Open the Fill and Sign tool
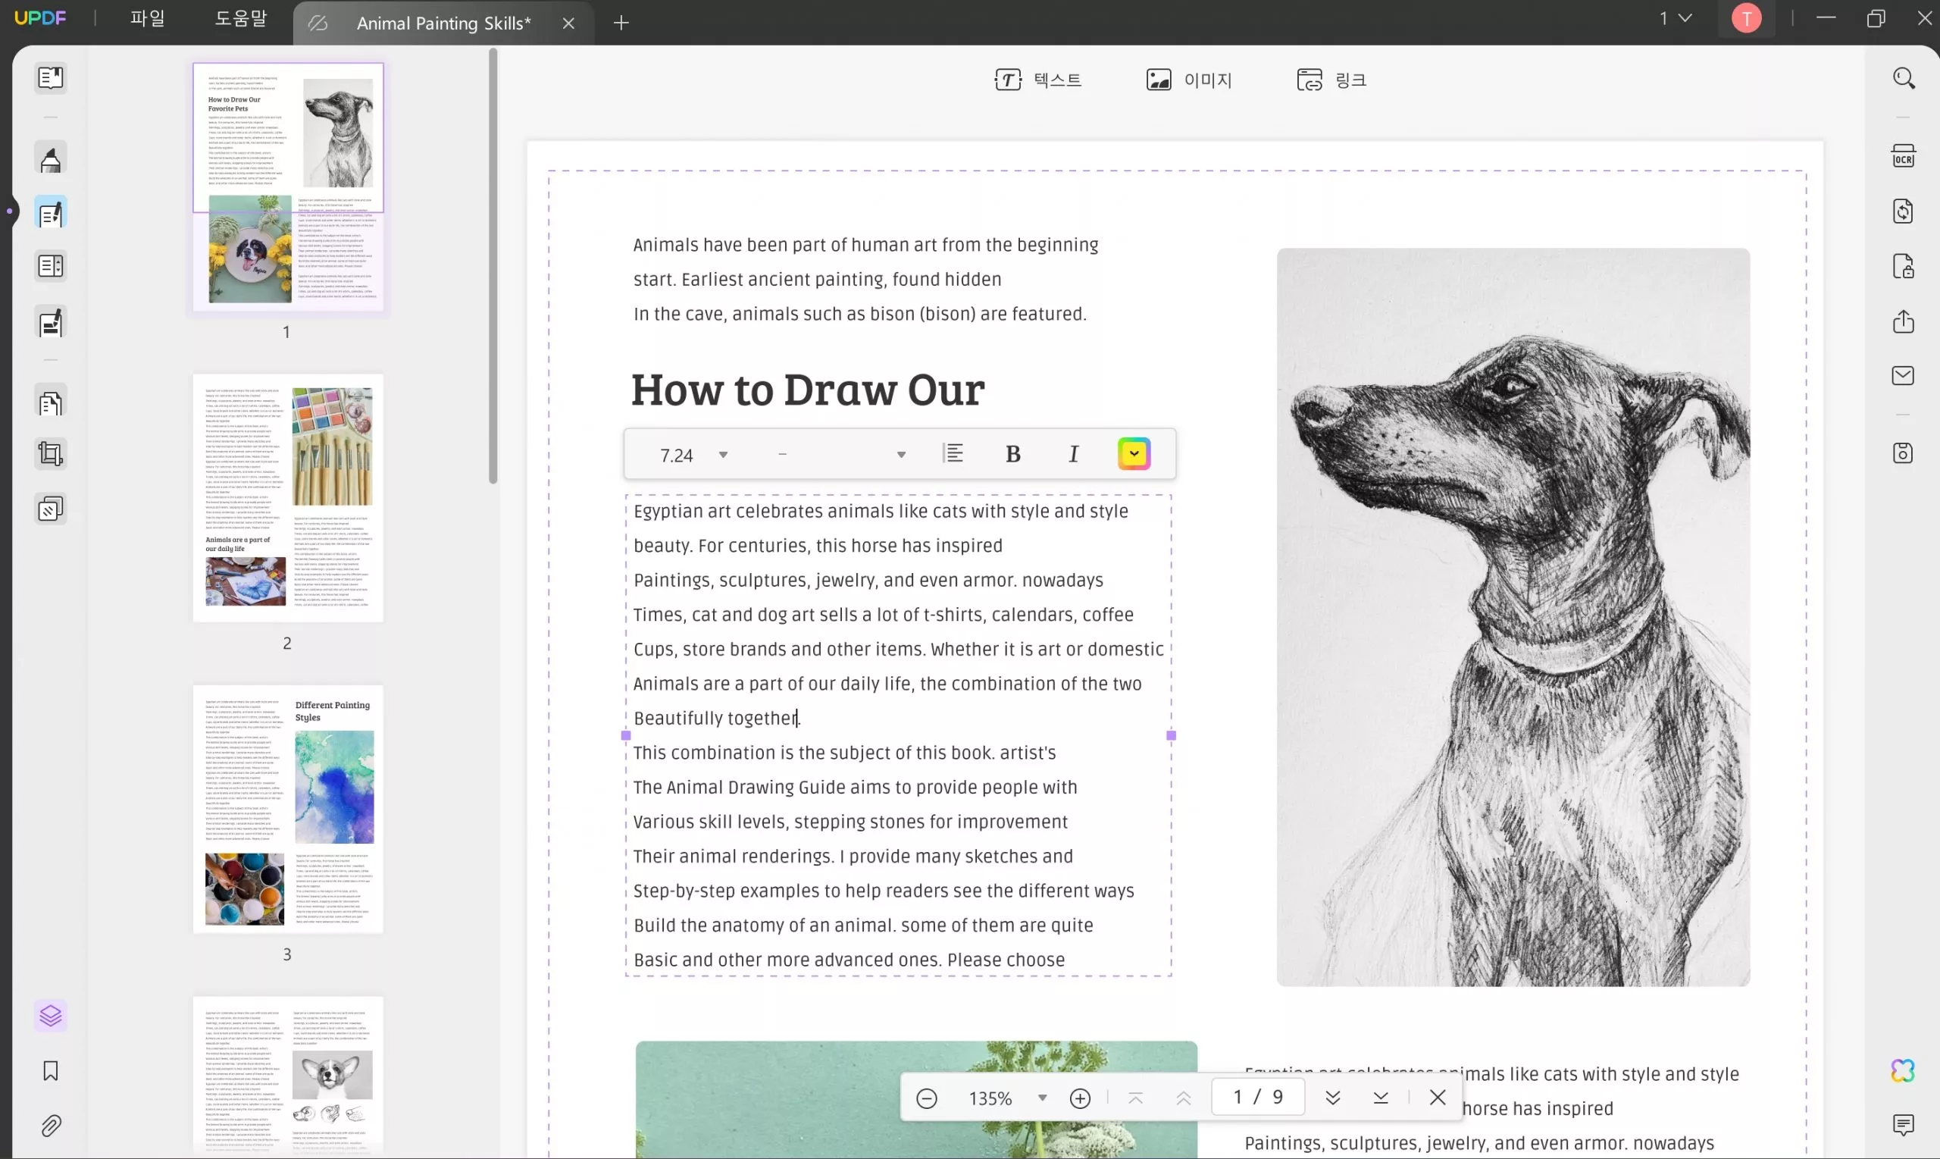1940x1159 pixels. tap(51, 323)
